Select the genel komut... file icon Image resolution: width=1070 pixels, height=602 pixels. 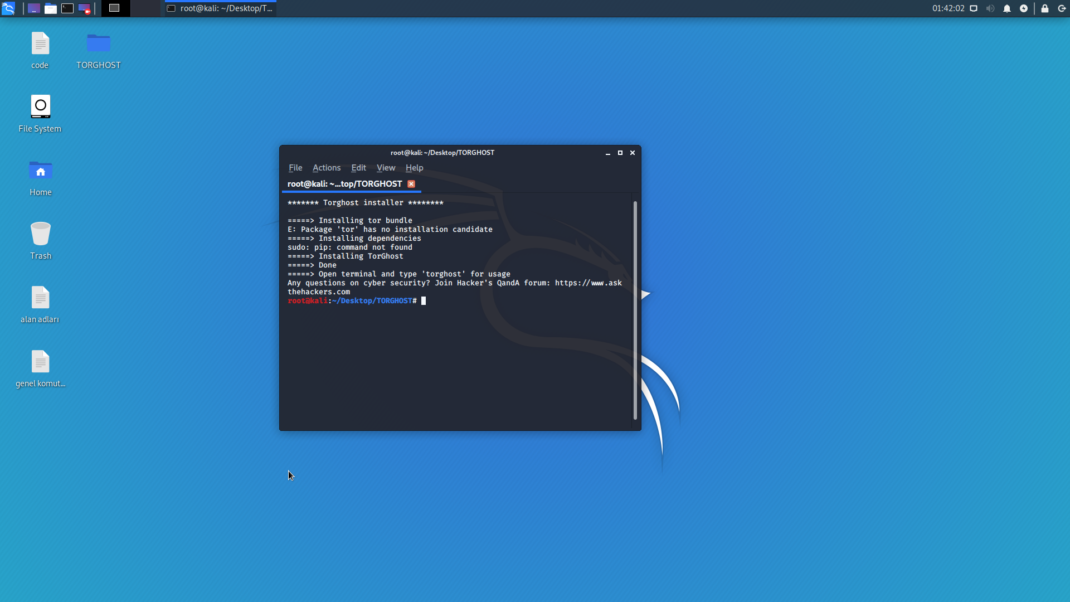point(40,369)
